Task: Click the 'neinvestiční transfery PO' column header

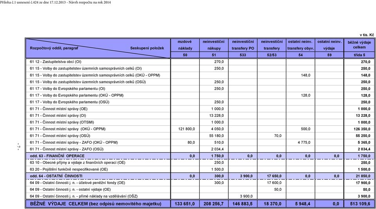Action: pos(243,45)
